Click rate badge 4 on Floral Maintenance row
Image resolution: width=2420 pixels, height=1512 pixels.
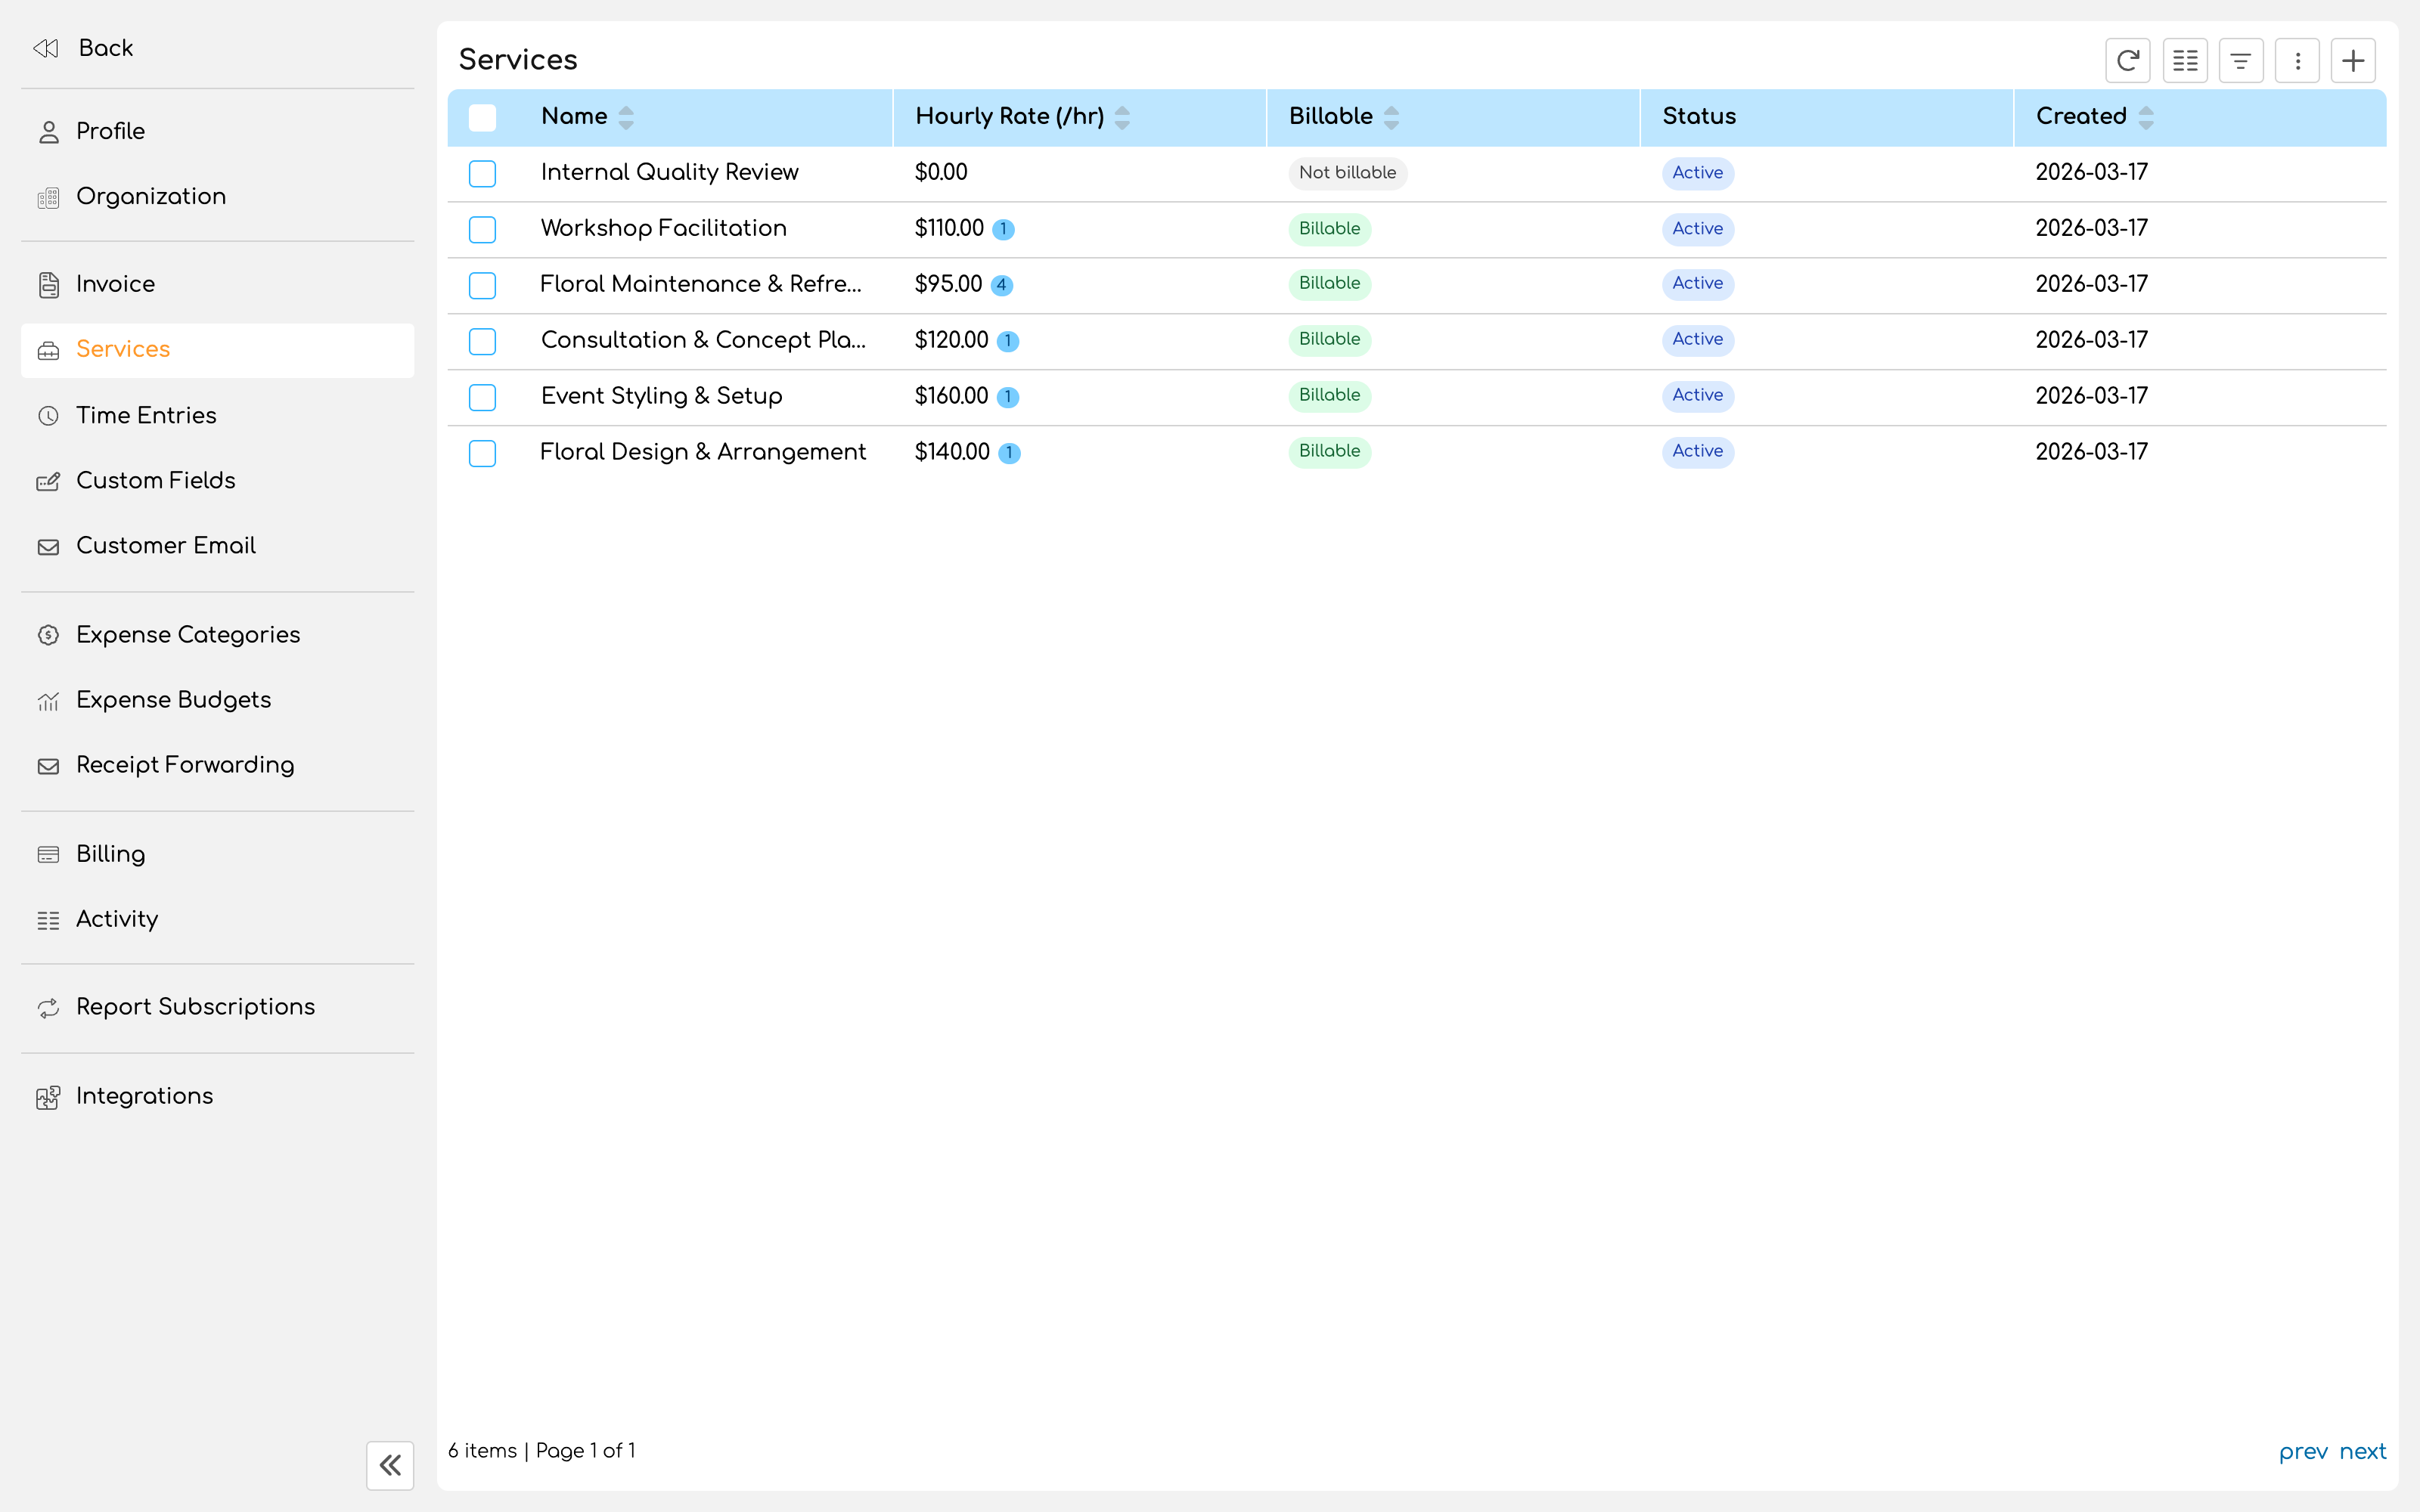click(1001, 285)
